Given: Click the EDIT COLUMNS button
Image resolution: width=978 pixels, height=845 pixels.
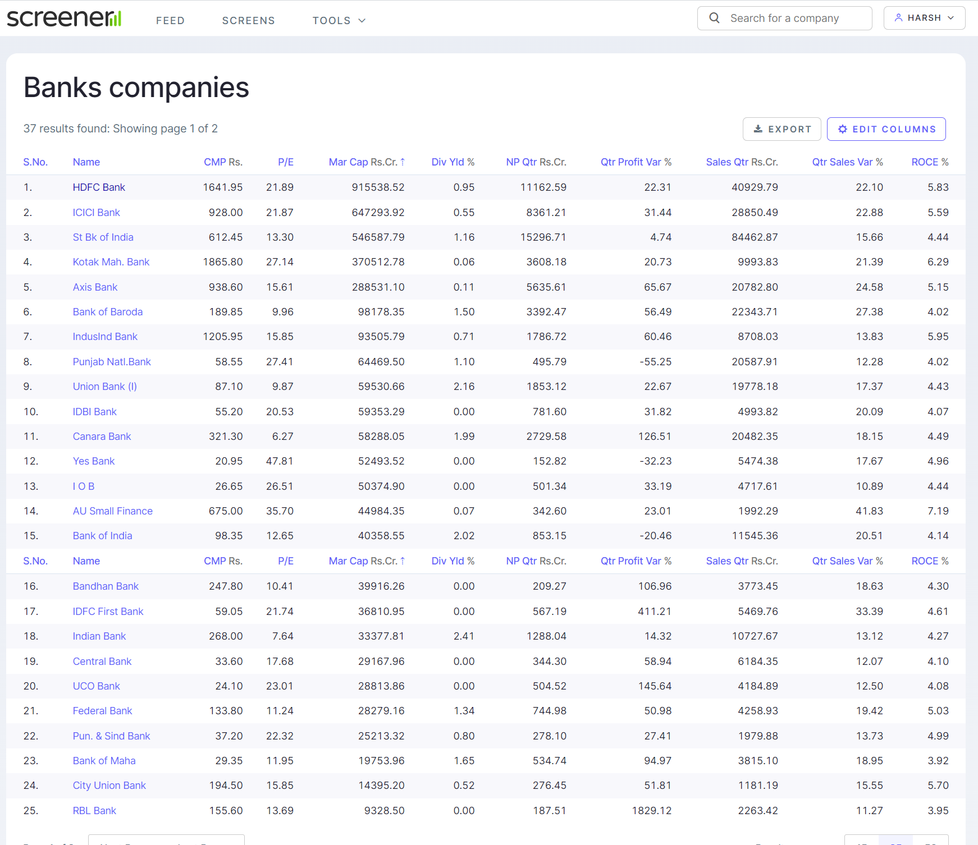Looking at the screenshot, I should click(886, 129).
